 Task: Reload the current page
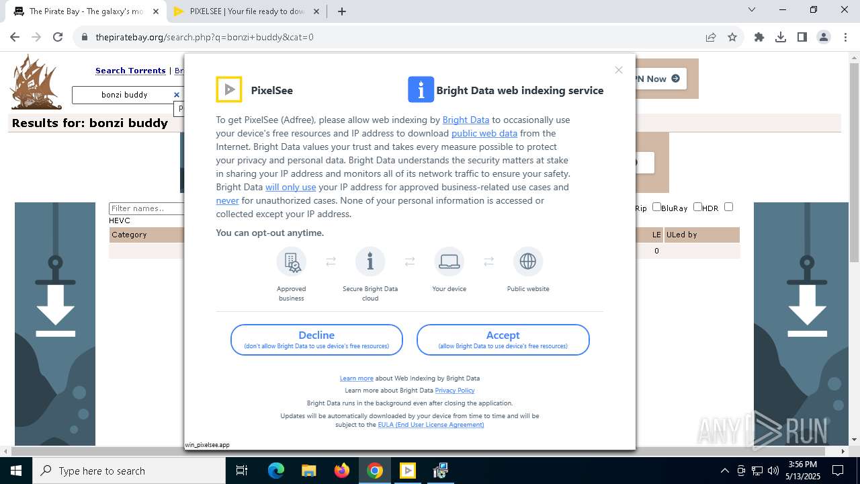(58, 38)
